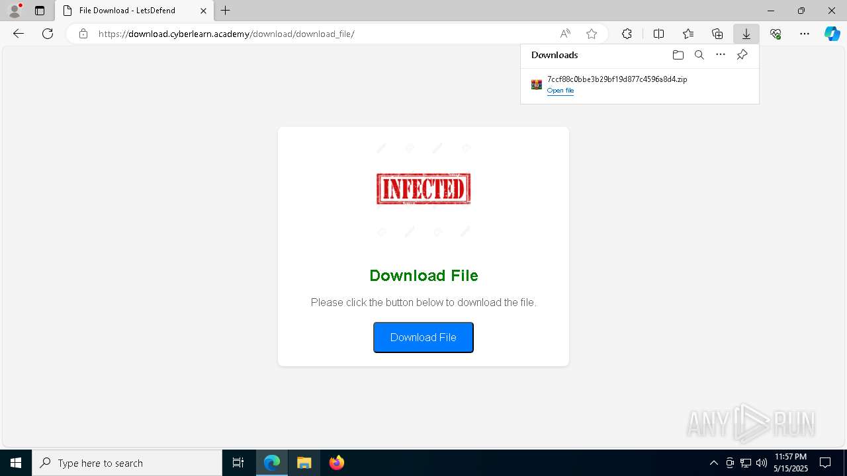Image resolution: width=847 pixels, height=476 pixels.
Task: Click the green Download File heading
Action: coord(423,276)
